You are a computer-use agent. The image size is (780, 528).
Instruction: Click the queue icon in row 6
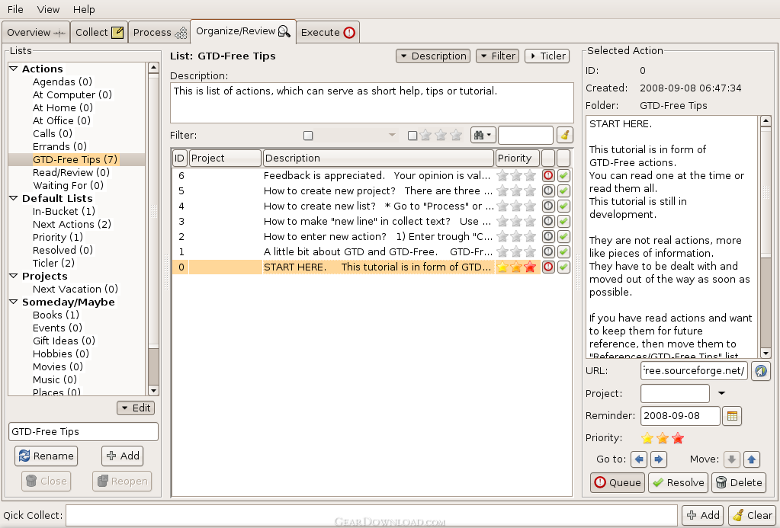548,175
